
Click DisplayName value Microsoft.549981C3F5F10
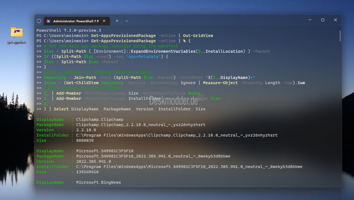105,151
